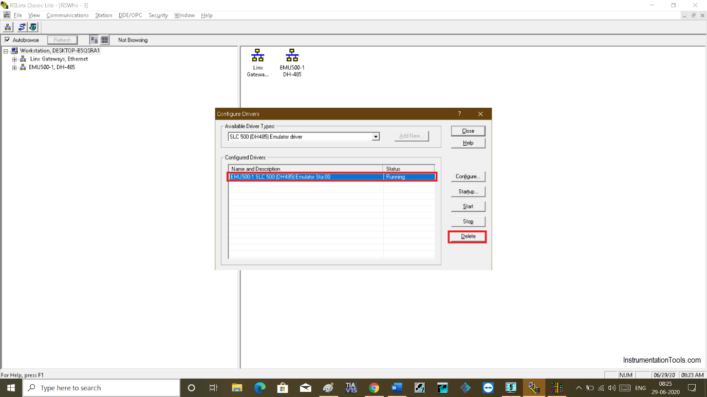Open Cortana circle on taskbar
Screen dimensions: 707x397
coord(192,388)
